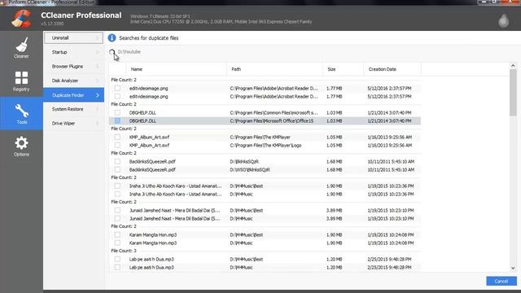The width and height of the screenshot is (521, 293).
Task: Open the Cleaner section broom icon
Action: (22, 45)
